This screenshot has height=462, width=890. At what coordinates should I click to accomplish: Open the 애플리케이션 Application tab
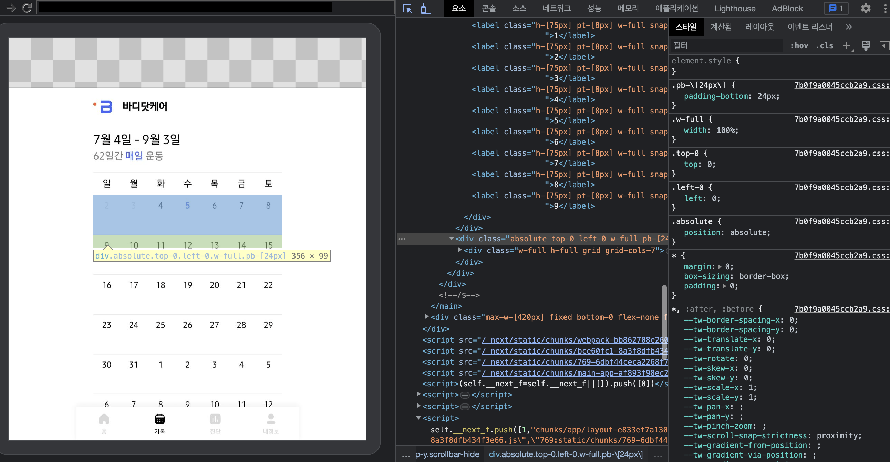[676, 8]
